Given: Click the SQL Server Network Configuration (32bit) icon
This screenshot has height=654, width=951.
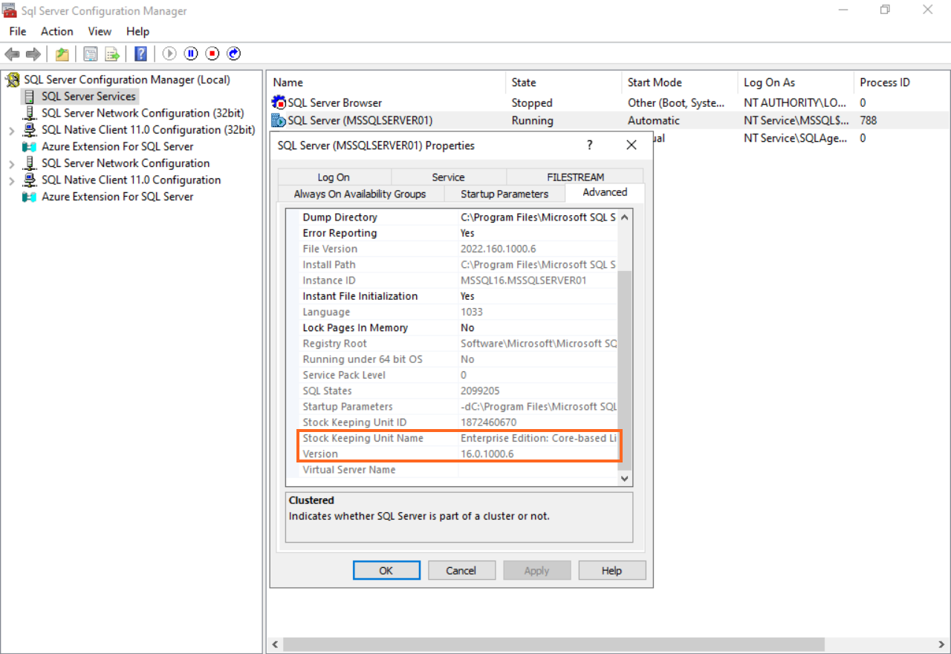Looking at the screenshot, I should [x=30, y=113].
